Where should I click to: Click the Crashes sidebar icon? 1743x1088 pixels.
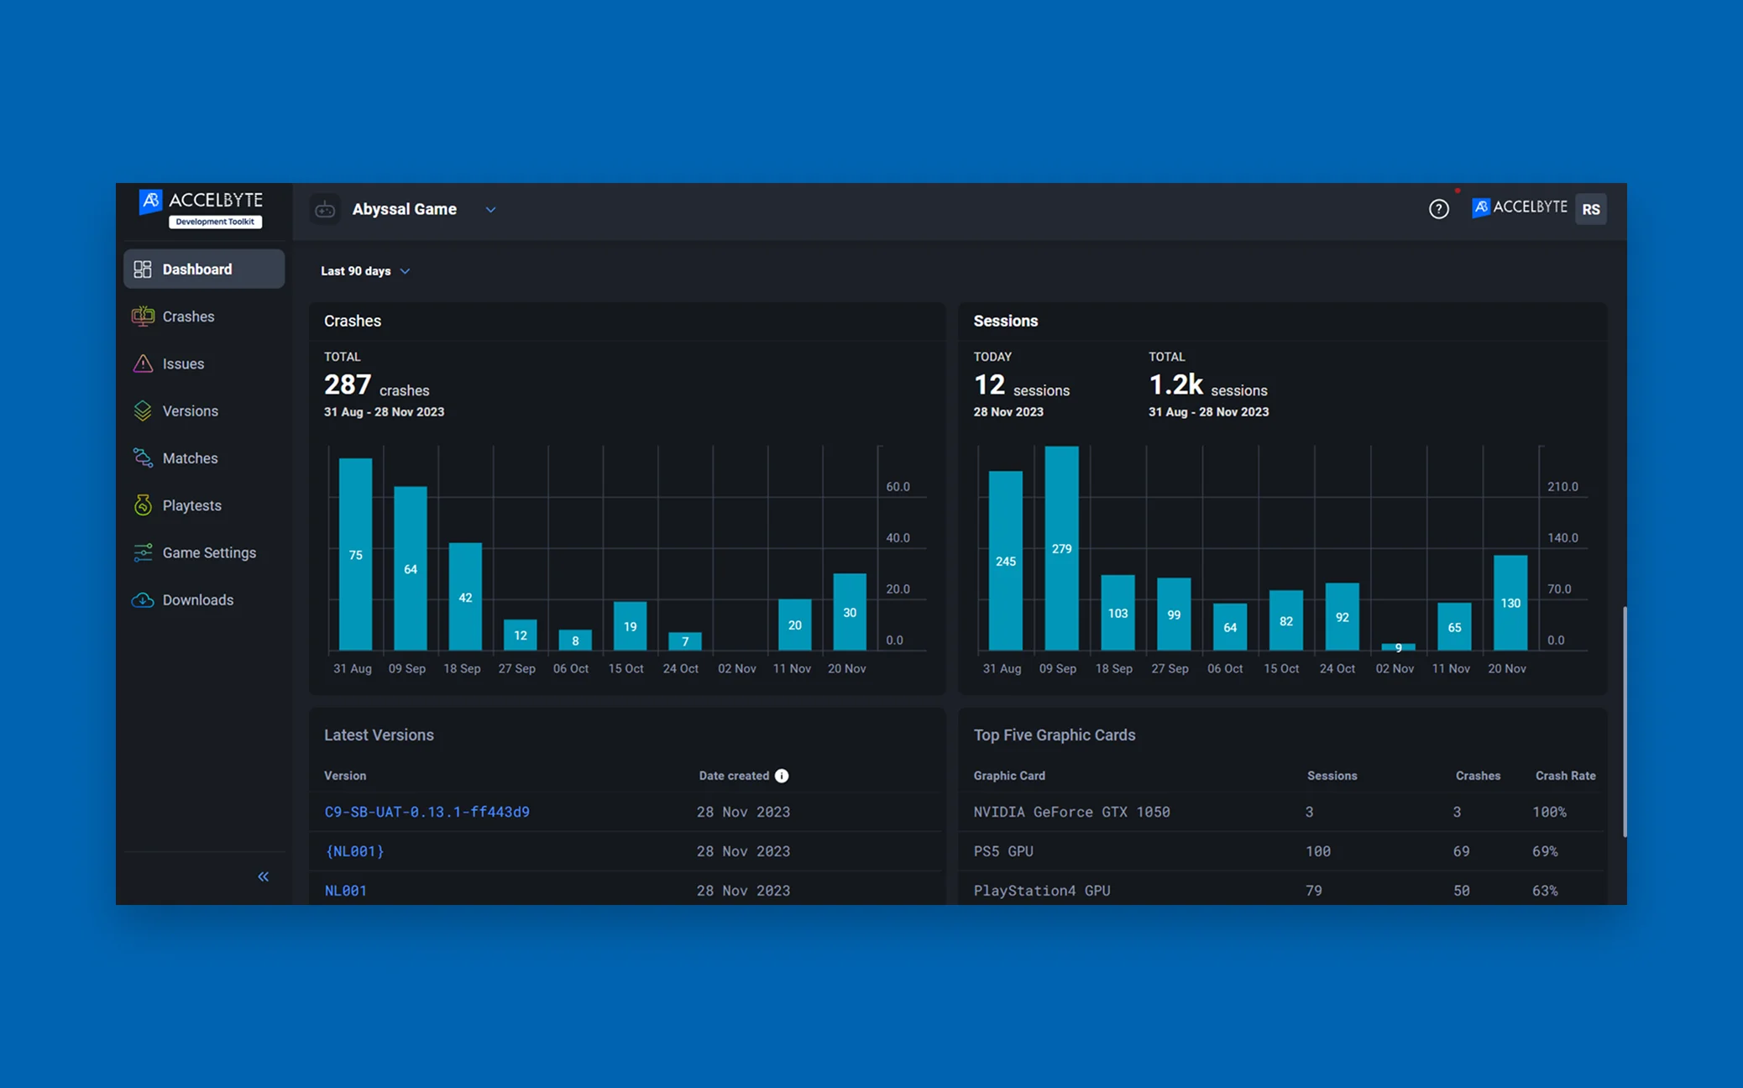pos(143,316)
